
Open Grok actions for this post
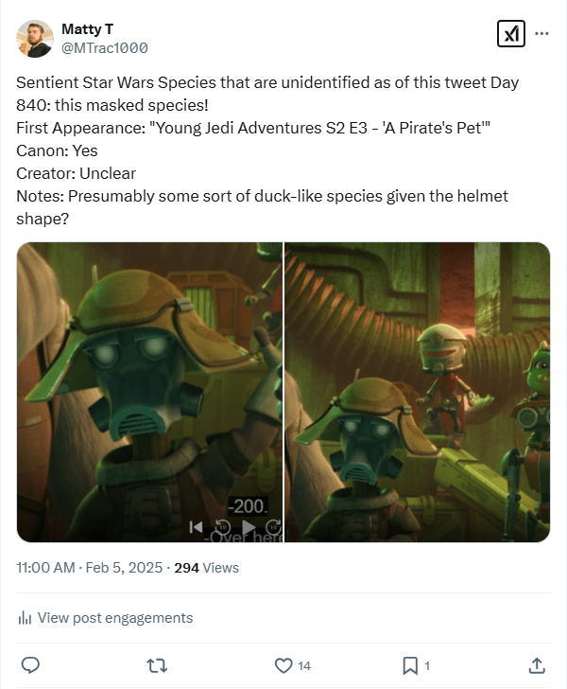(x=510, y=33)
